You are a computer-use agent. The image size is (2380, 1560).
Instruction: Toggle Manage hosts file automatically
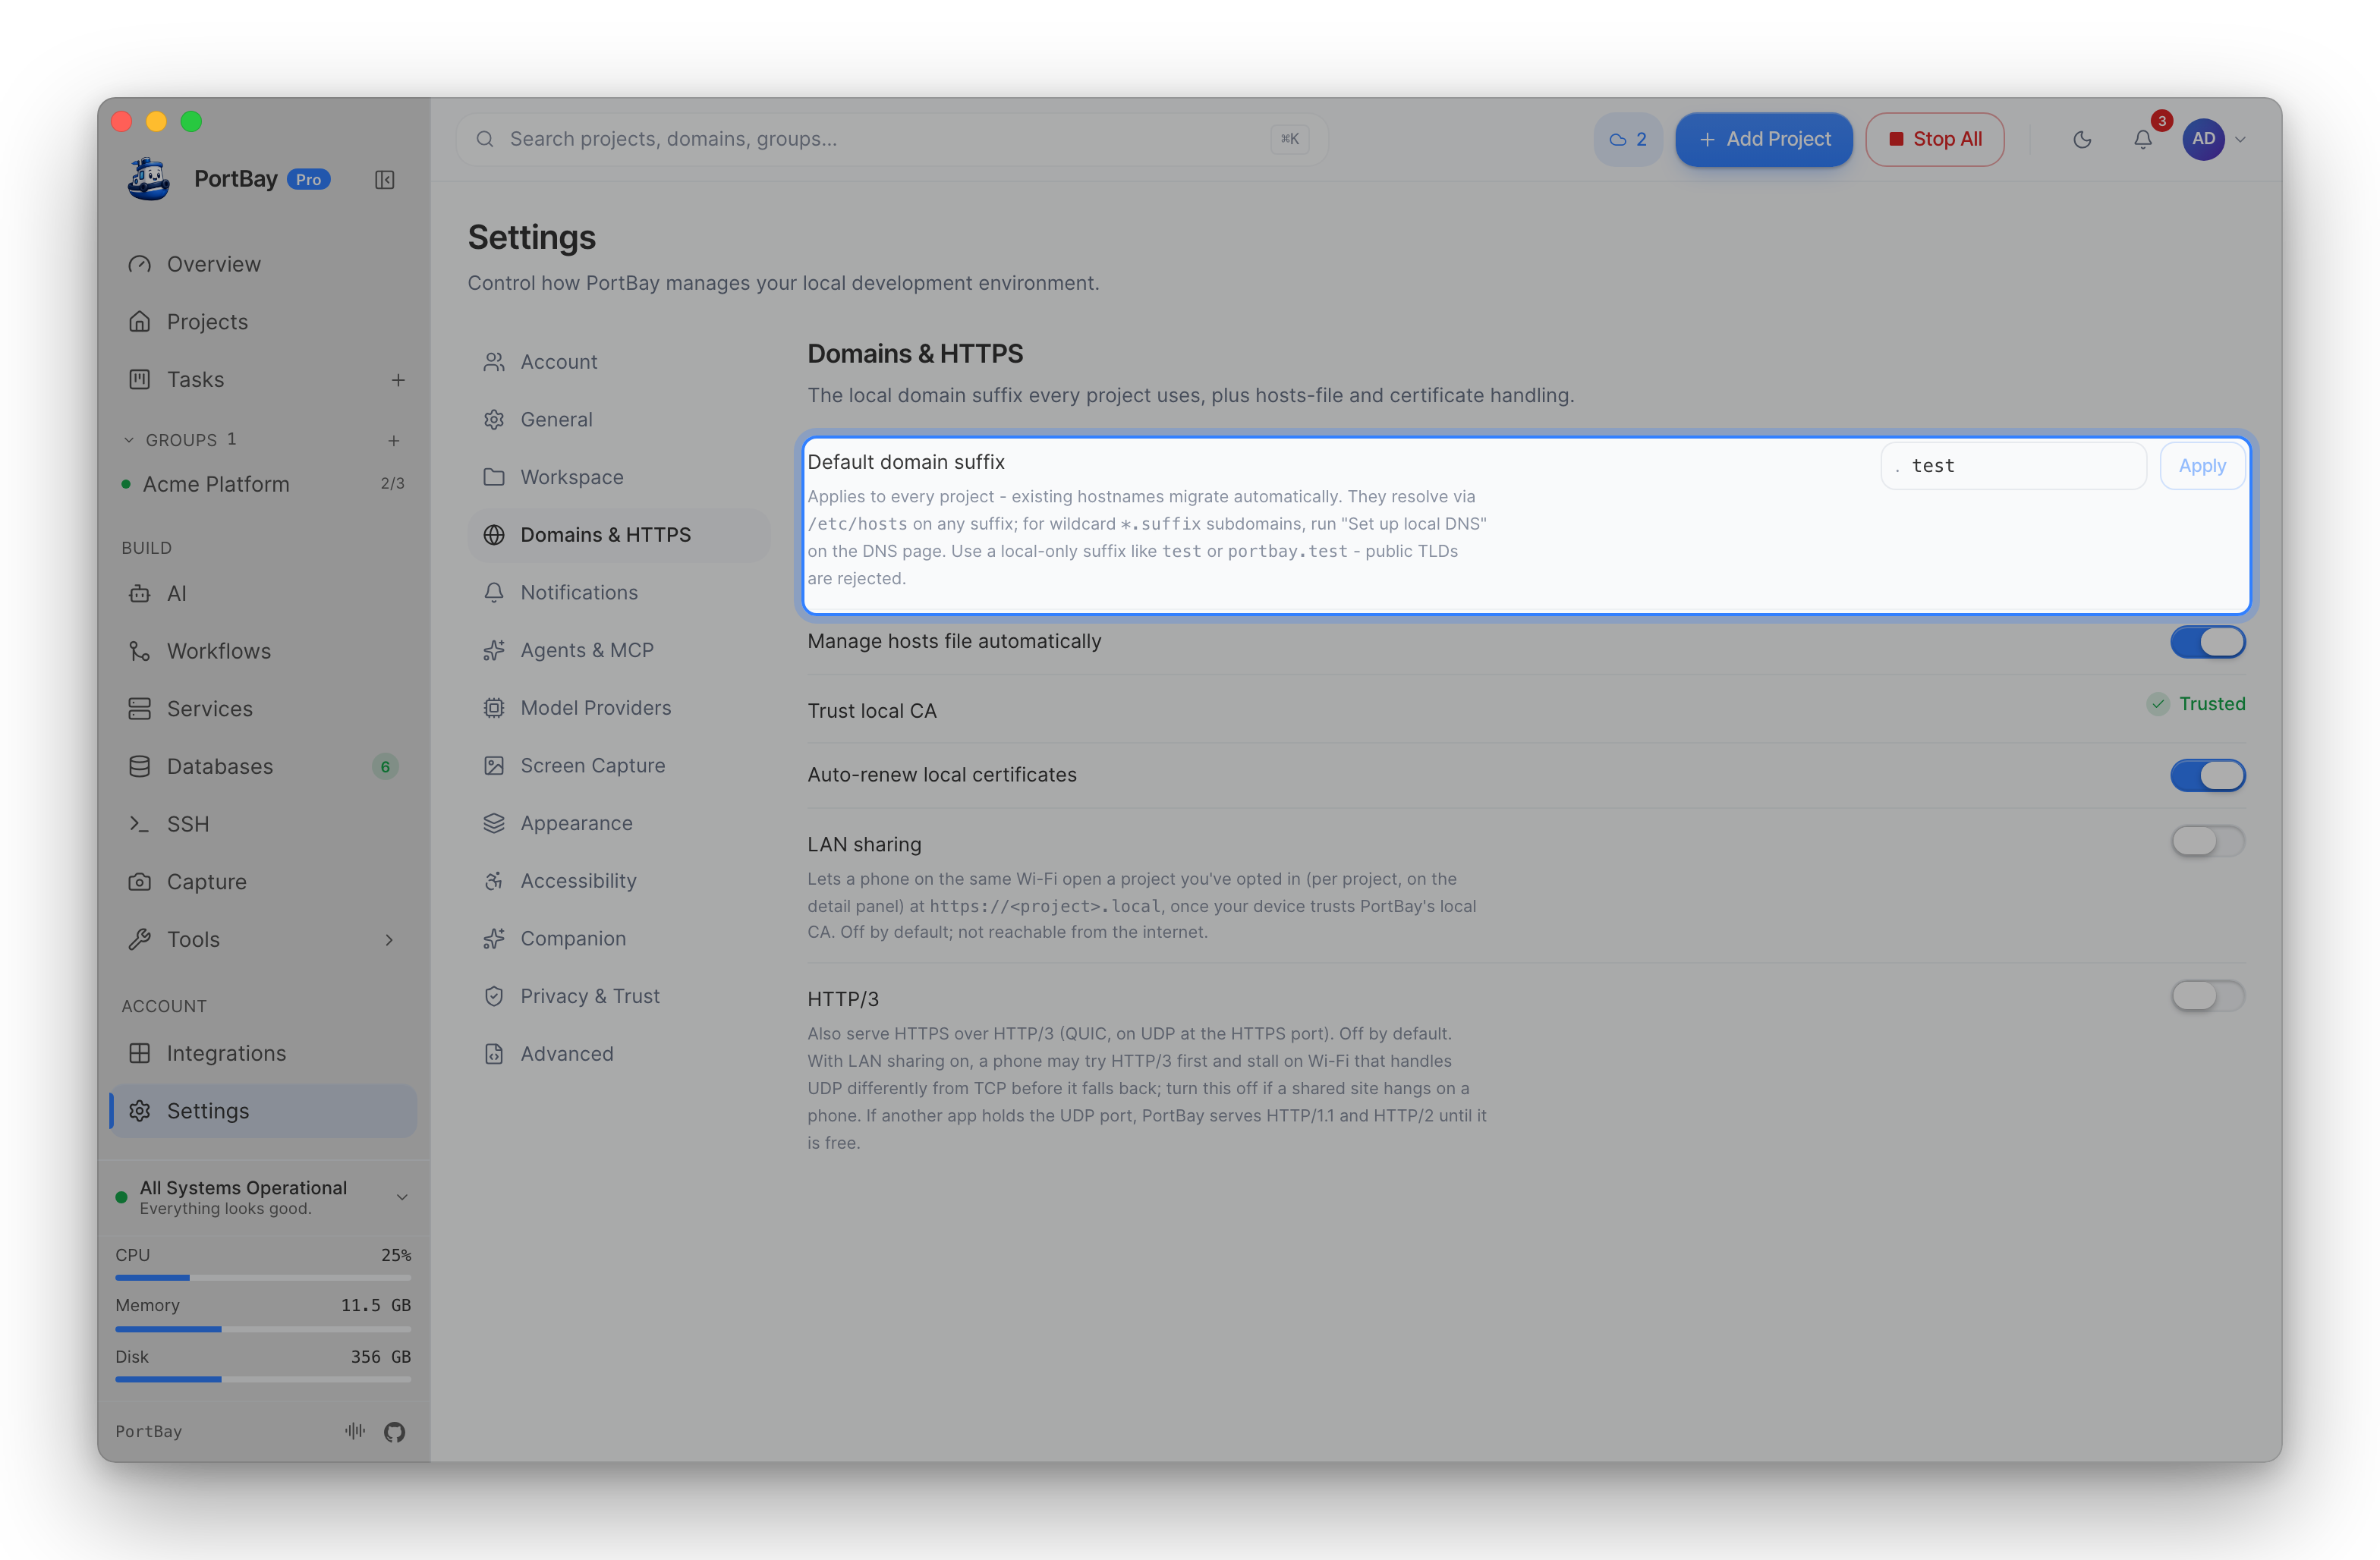click(x=2208, y=642)
